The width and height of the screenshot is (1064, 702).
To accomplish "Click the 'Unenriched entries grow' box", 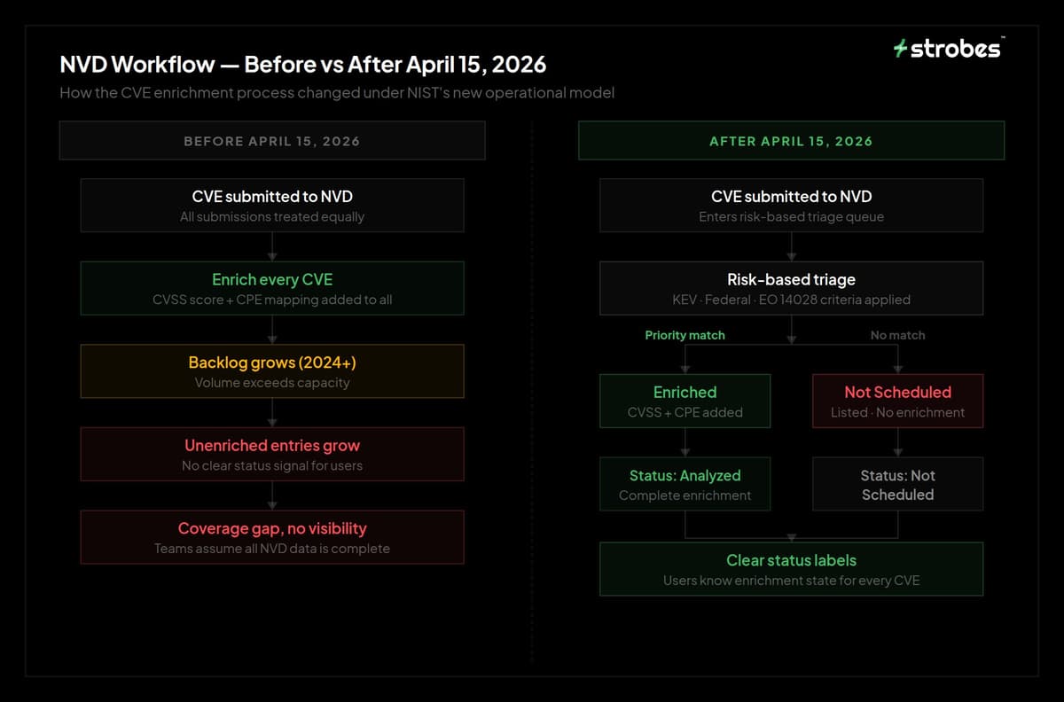I will (272, 454).
